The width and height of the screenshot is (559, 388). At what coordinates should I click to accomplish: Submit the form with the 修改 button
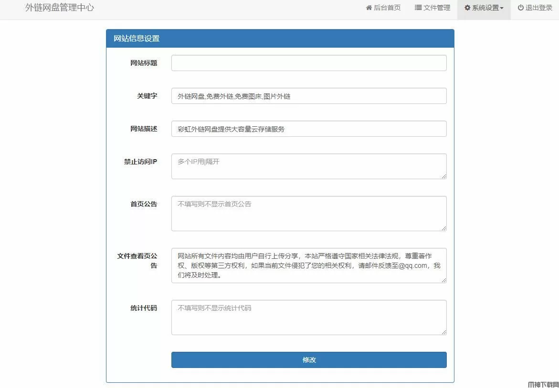(x=309, y=360)
